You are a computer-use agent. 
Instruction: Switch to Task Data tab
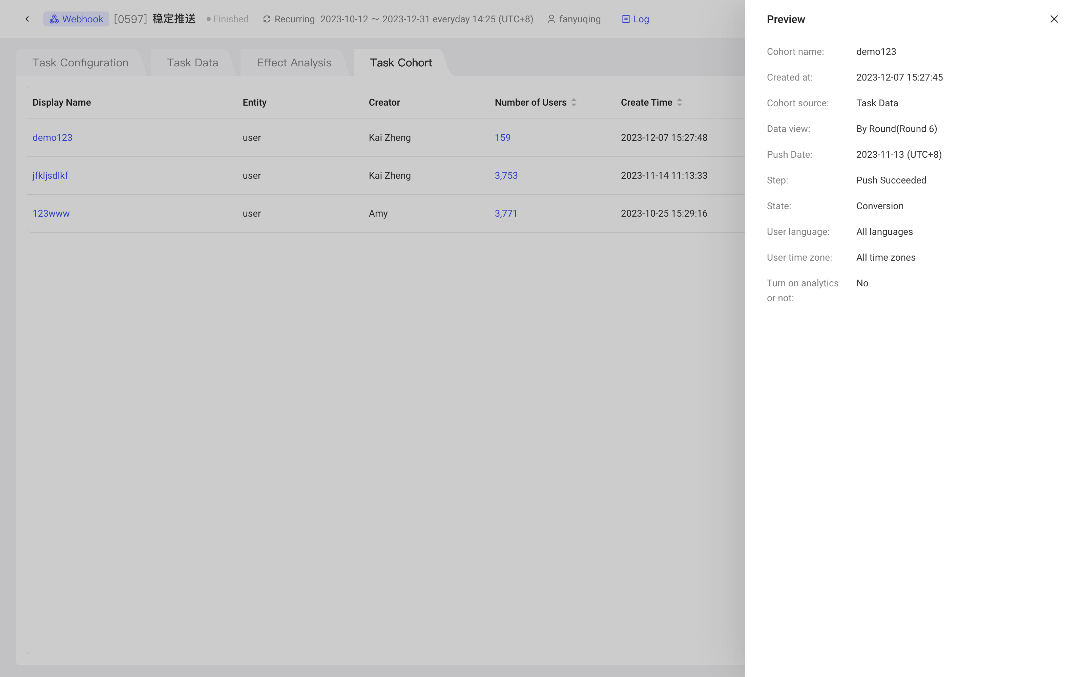pyautogui.click(x=193, y=62)
